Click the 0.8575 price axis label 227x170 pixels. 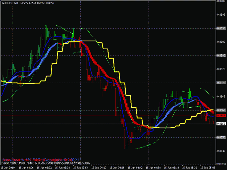(221, 69)
